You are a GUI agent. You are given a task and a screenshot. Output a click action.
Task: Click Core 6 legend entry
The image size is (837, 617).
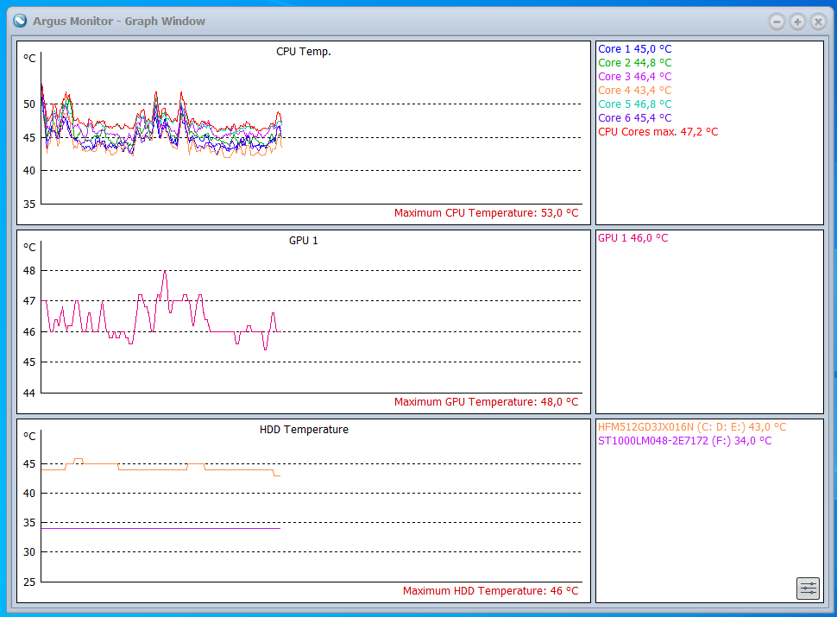coord(634,118)
